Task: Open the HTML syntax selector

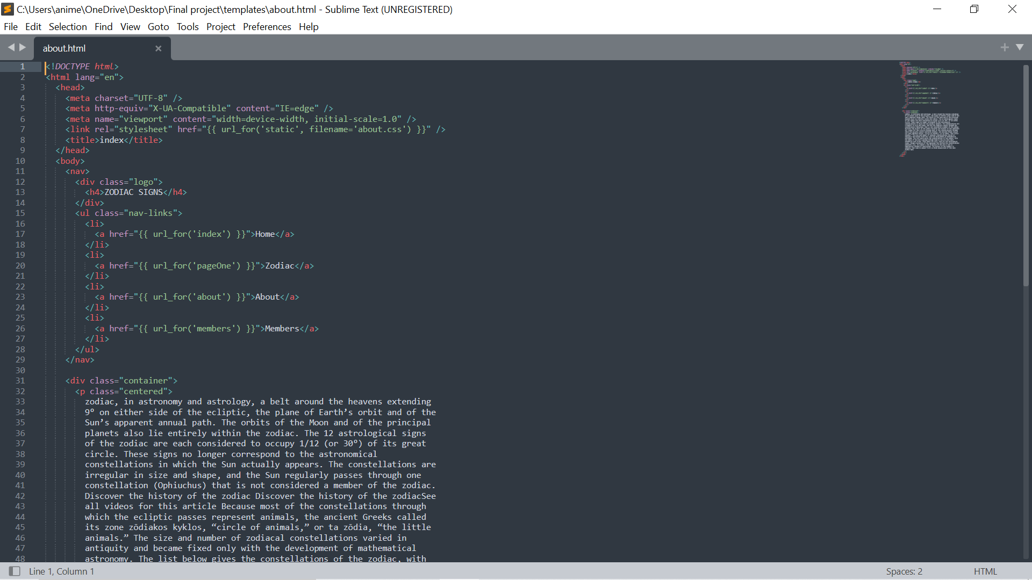Action: 985,571
